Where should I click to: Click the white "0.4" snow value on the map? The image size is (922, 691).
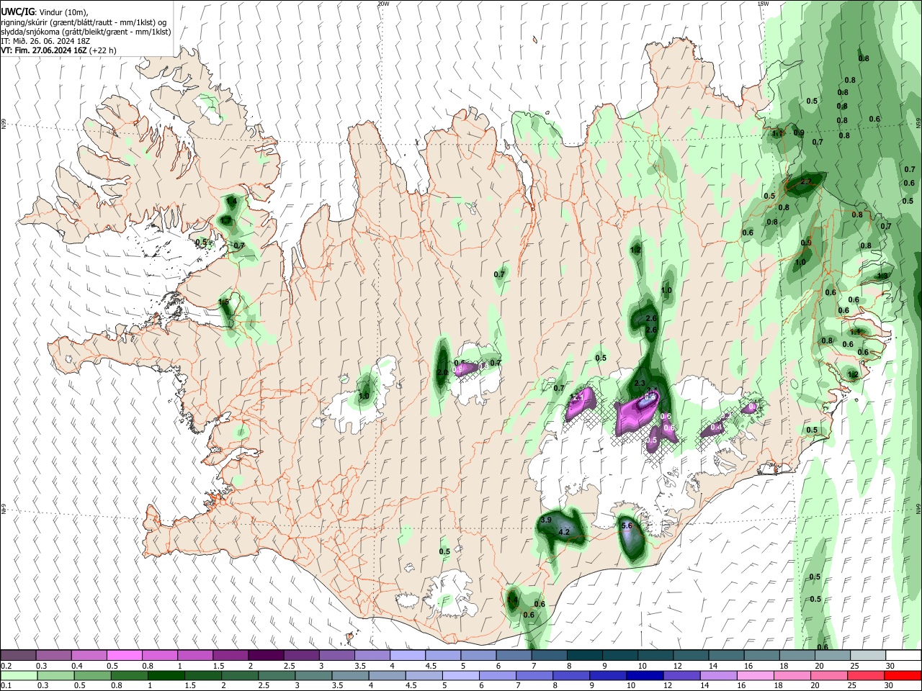point(716,428)
